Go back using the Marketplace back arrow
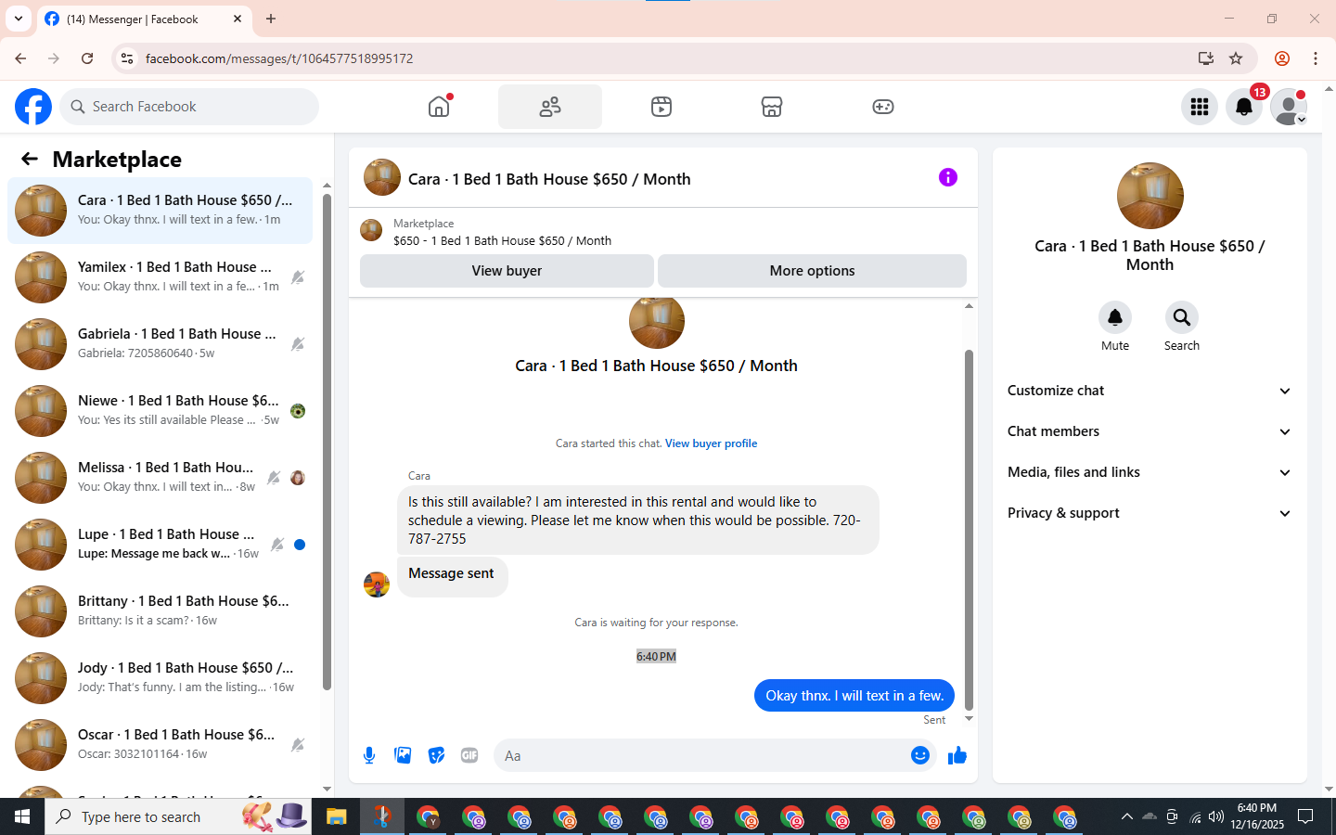Viewport: 1336px width, 835px height. click(x=30, y=160)
